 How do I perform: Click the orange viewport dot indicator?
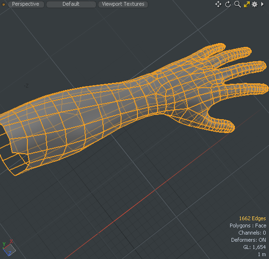(x=3, y=4)
